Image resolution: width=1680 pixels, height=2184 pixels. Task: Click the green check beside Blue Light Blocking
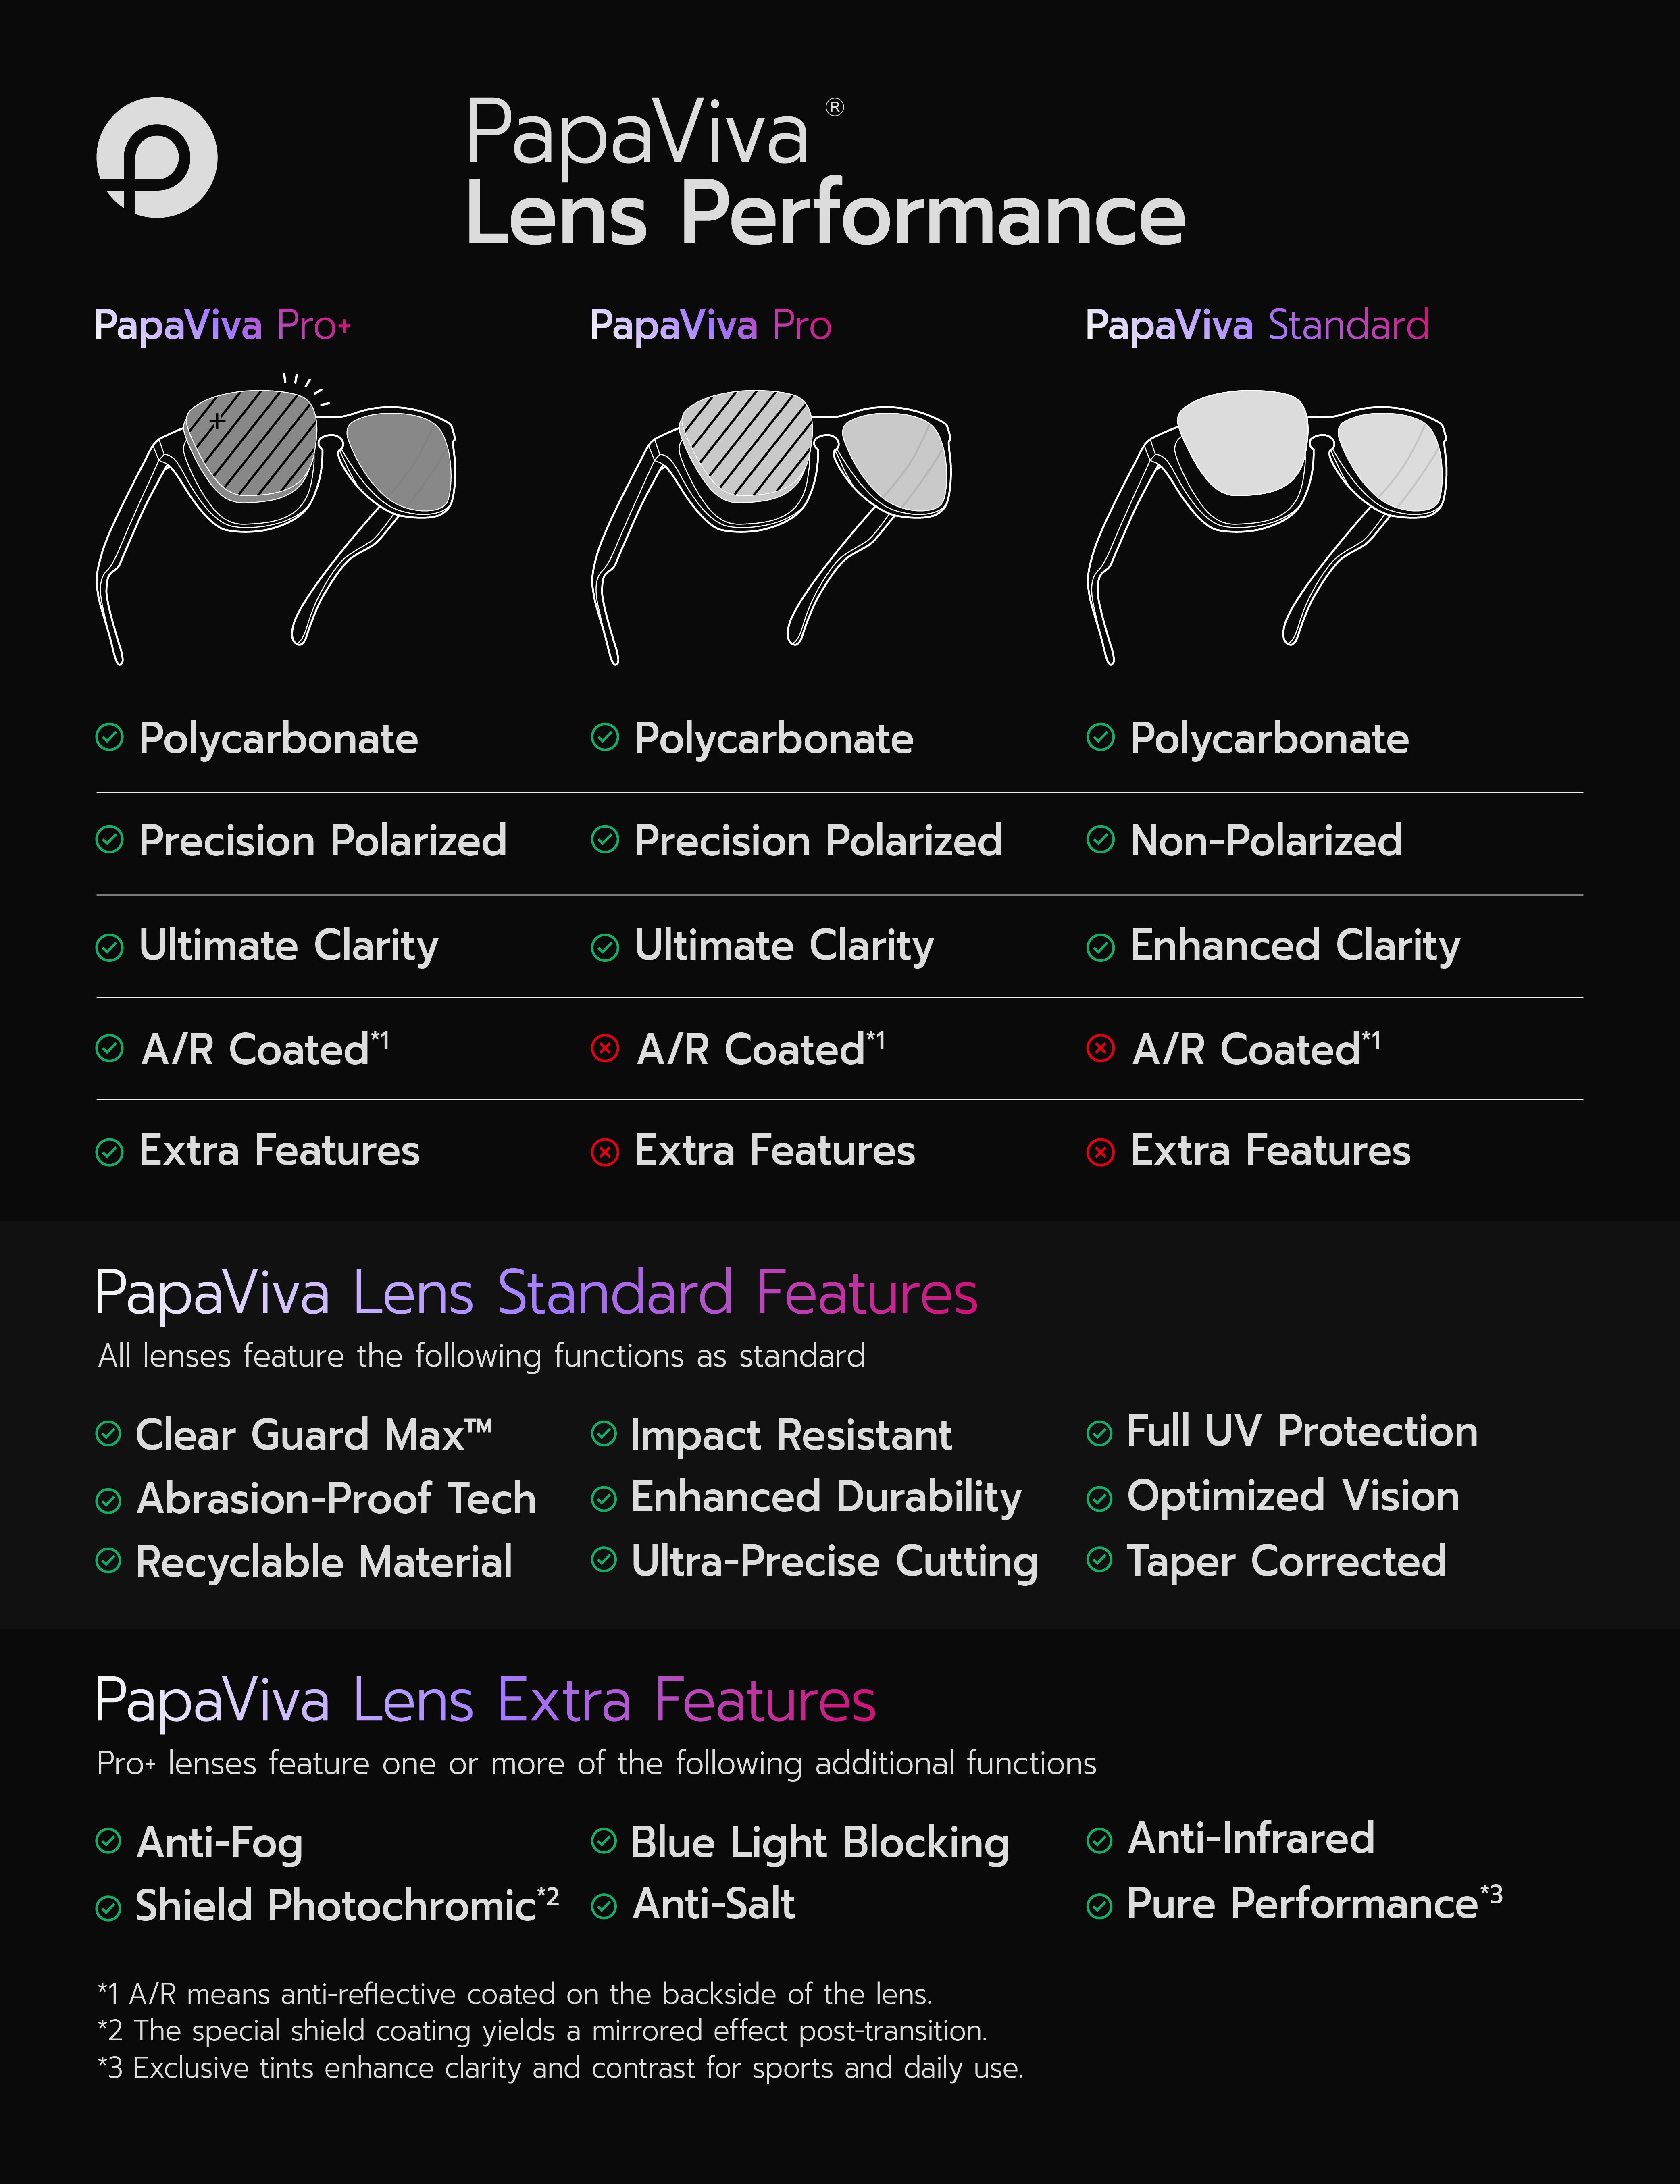604,1841
